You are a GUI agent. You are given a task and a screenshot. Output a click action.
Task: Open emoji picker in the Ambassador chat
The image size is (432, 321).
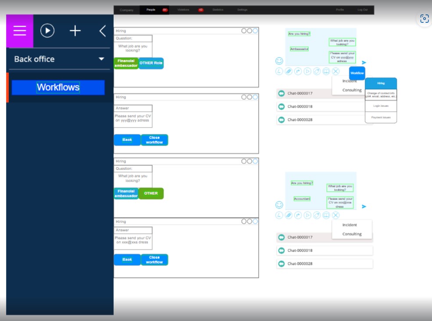(279, 61)
